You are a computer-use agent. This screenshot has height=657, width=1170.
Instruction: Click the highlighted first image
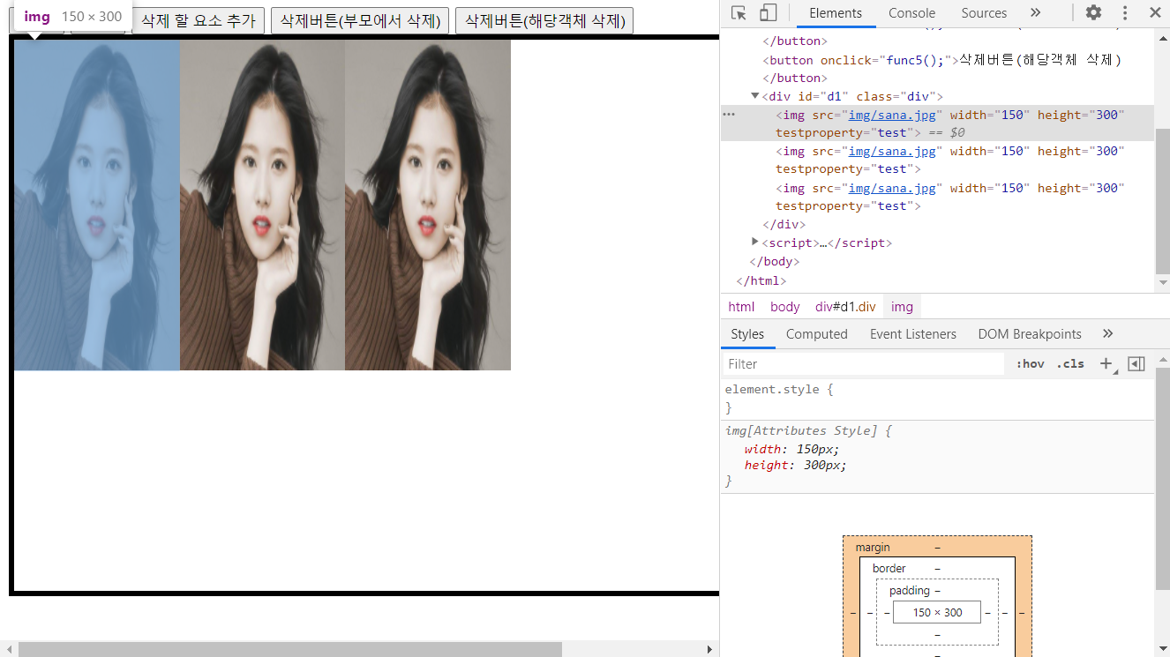tap(97, 205)
